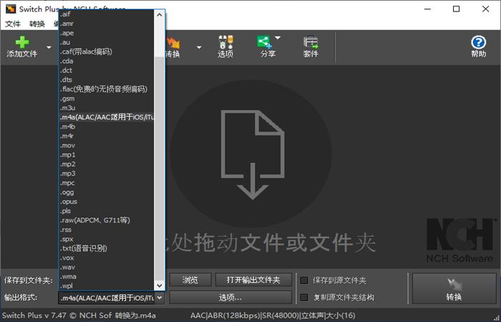Open the Options (选项) toolbar icon

(x=225, y=46)
